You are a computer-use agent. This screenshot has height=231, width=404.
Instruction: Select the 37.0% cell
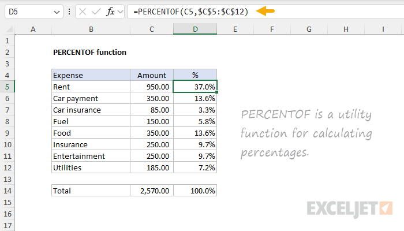tap(195, 87)
